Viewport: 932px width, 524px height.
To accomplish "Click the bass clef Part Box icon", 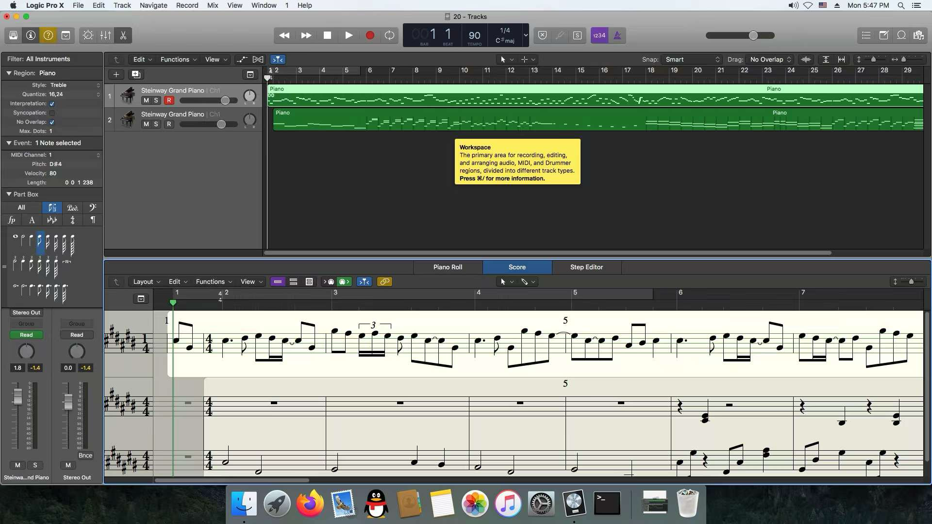I will [x=92, y=208].
